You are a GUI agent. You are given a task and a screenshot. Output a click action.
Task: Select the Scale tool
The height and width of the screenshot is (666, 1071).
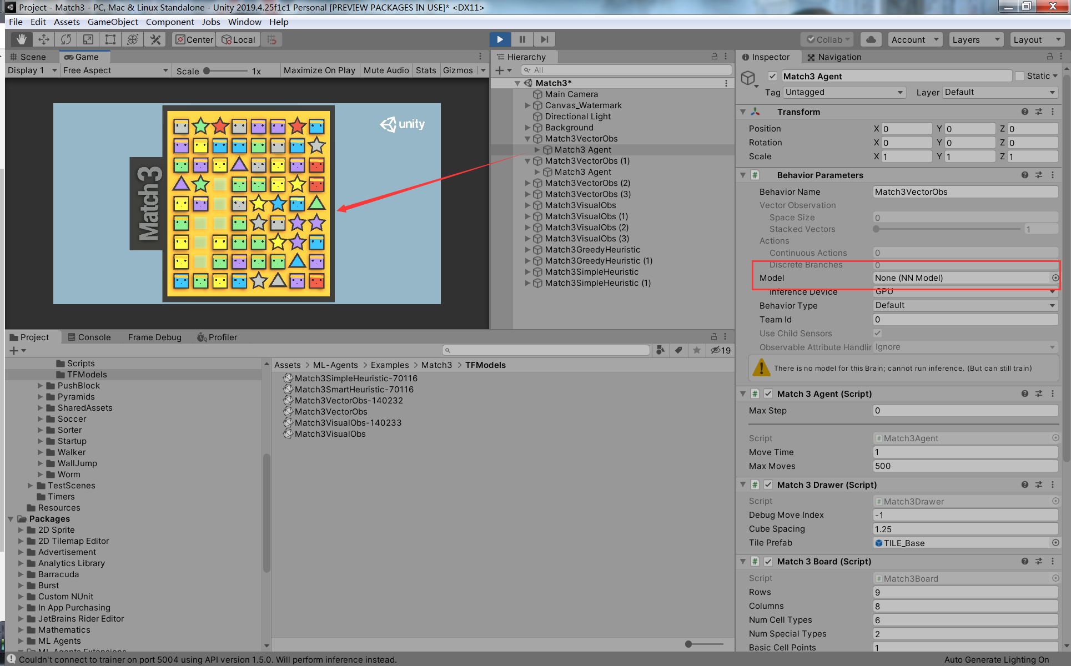pos(88,39)
